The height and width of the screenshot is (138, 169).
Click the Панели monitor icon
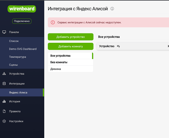click(4, 32)
